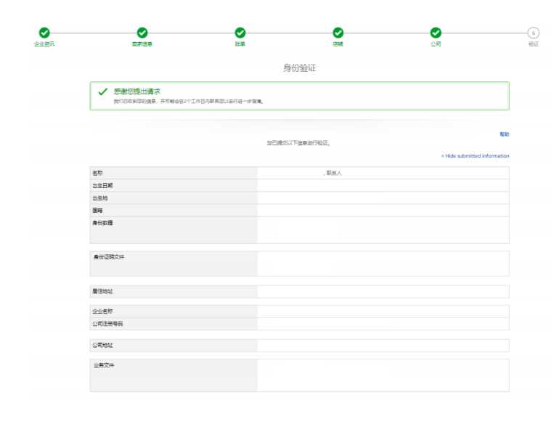
Task: Select the 卖家信息 step label
Action: (142, 44)
